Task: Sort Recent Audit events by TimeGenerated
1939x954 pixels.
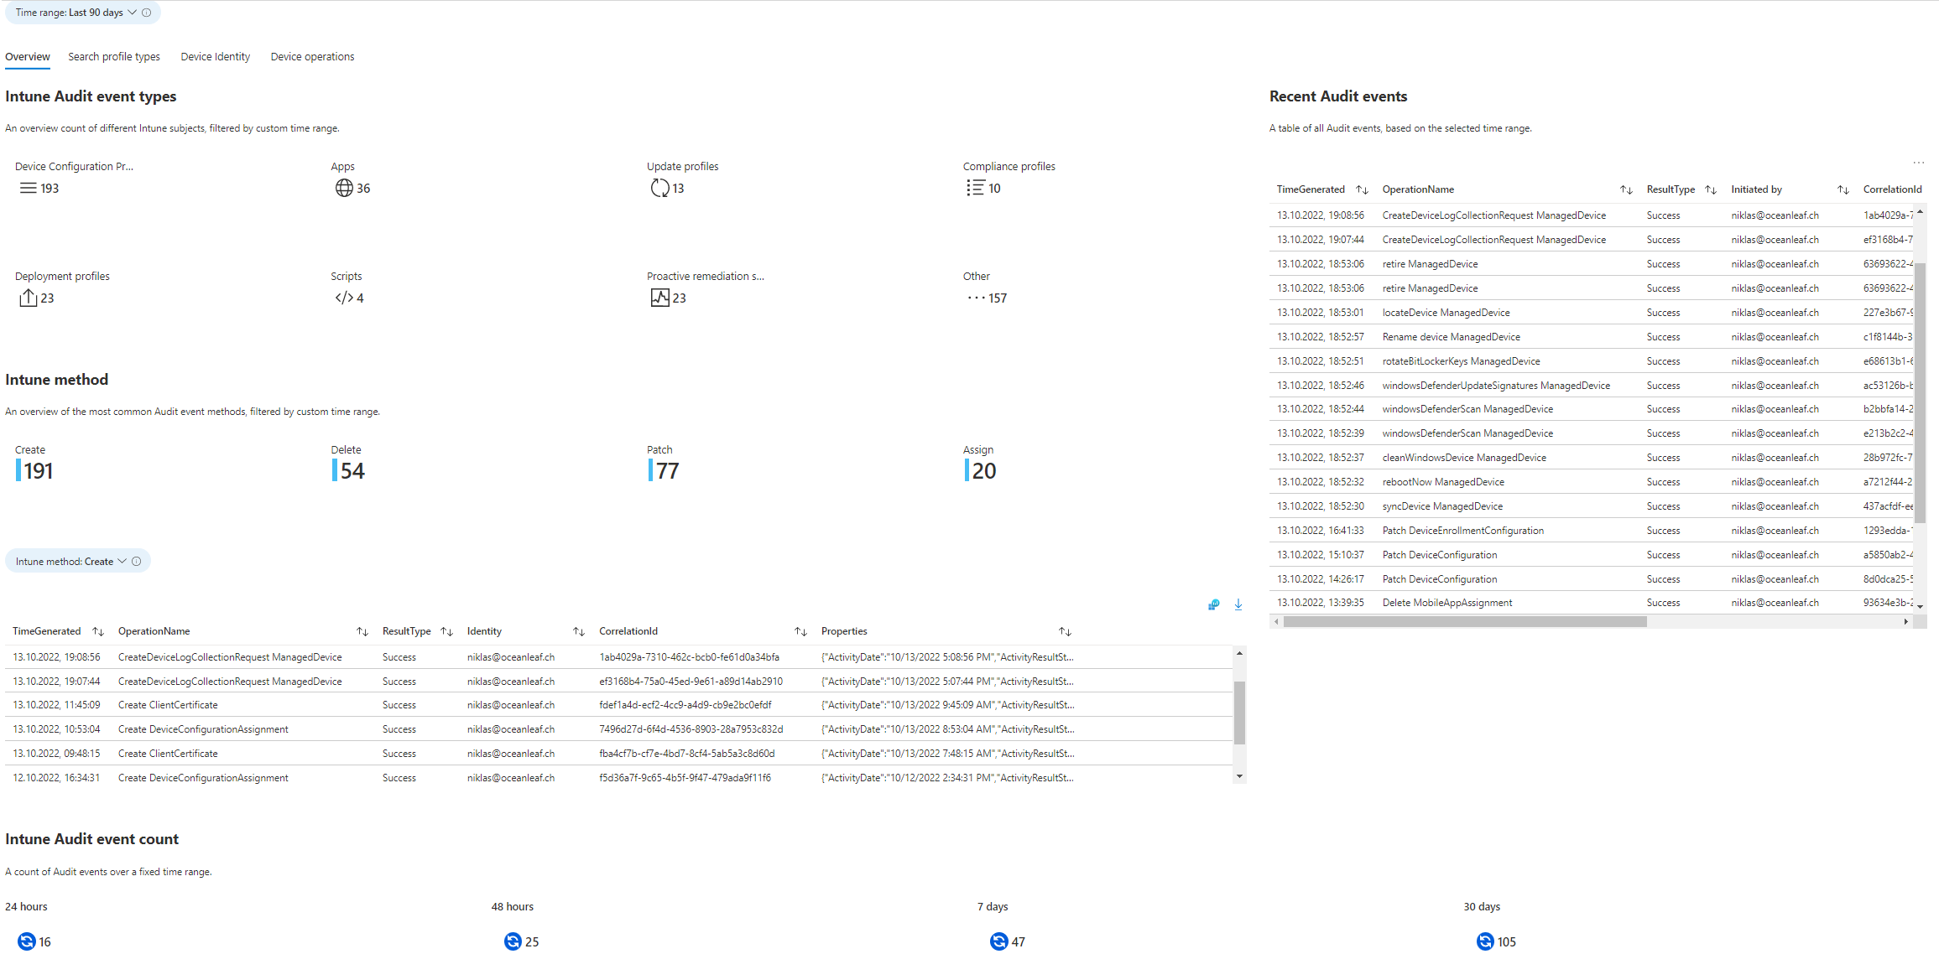Action: click(x=1362, y=189)
